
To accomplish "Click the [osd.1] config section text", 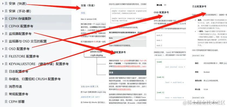I will (x=160, y=92).
